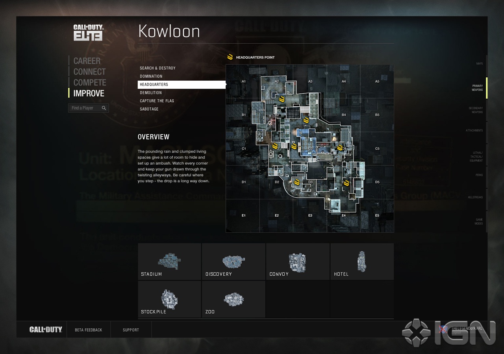
Task: Open the Convoy map thumbnail
Action: pos(298,261)
